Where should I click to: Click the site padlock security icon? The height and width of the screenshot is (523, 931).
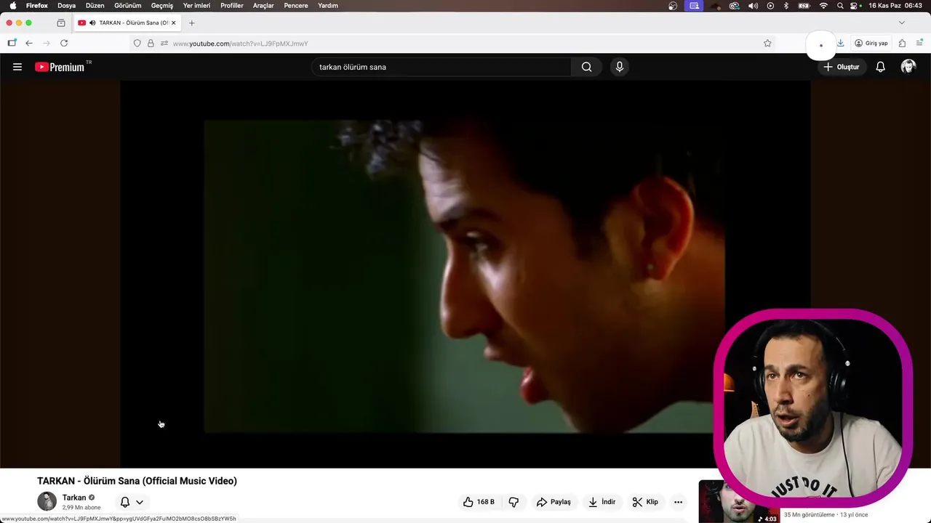click(151, 44)
